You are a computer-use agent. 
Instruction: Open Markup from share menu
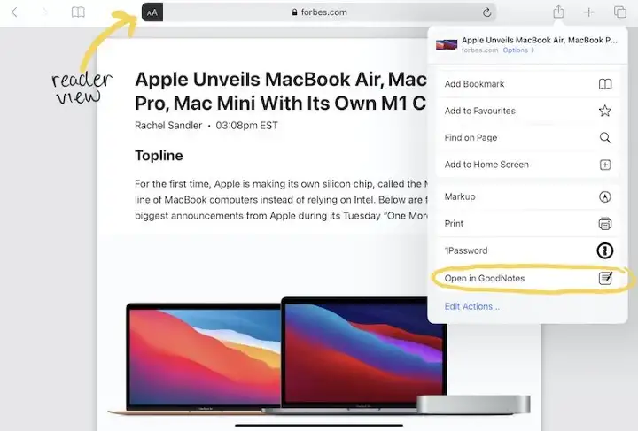point(527,196)
